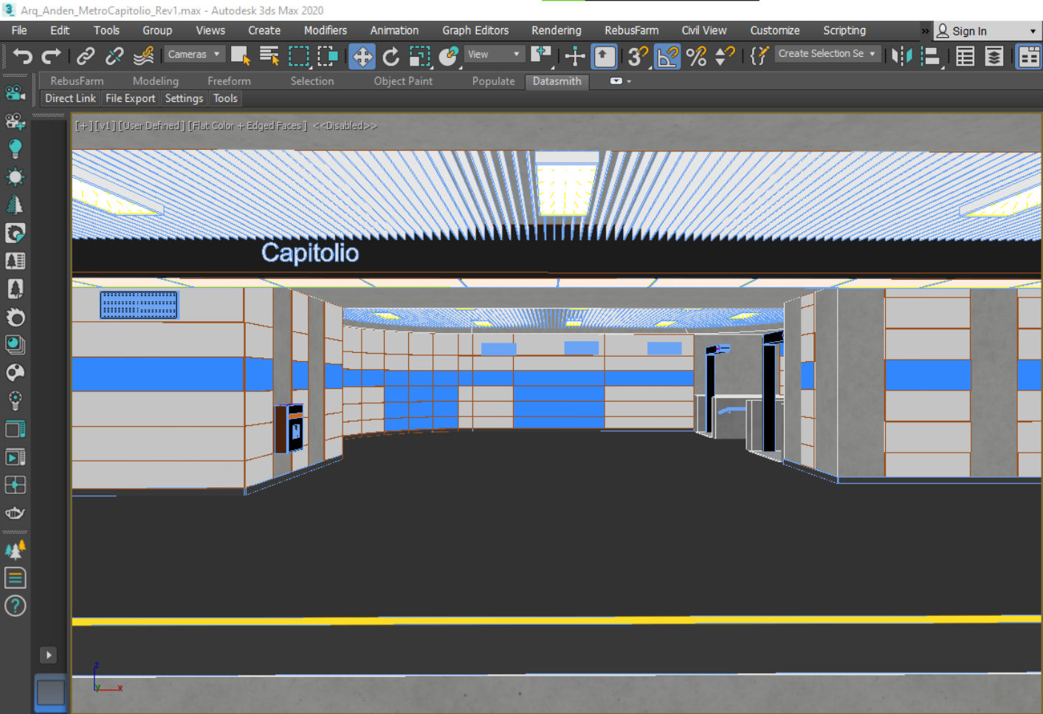
Task: Activate Select and Rotate tool
Action: click(x=391, y=56)
